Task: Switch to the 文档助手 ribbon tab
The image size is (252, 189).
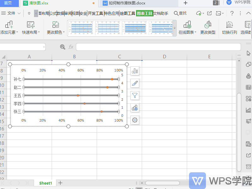Action: tap(161, 13)
